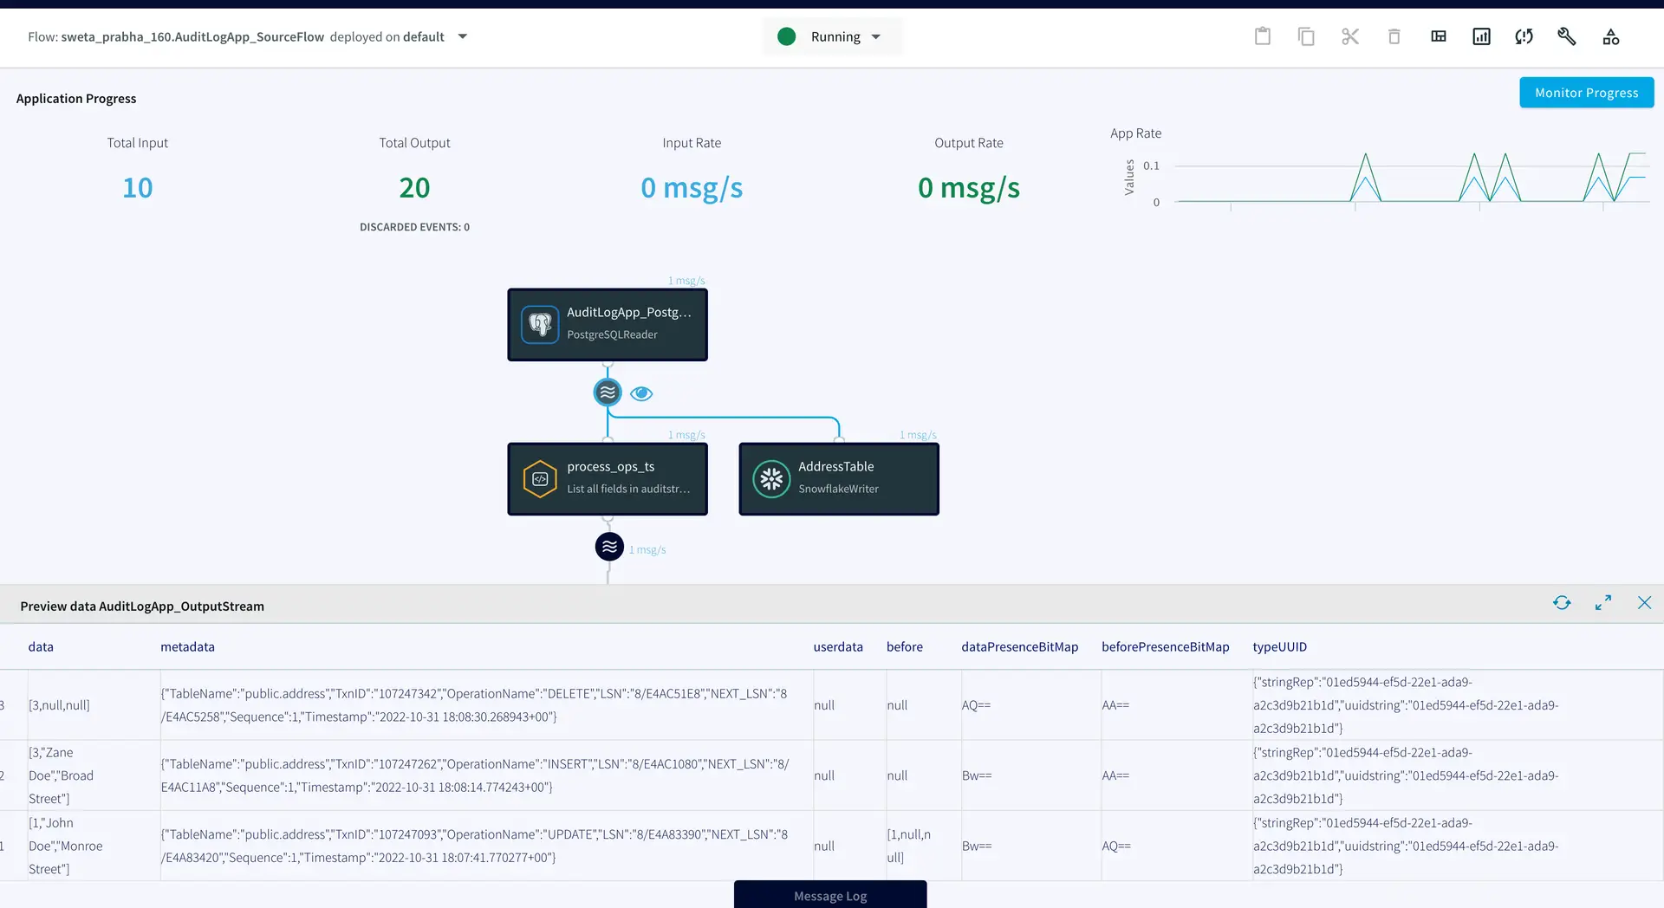The image size is (1664, 908).
Task: Open the bar chart statistics icon
Action: 1481,36
